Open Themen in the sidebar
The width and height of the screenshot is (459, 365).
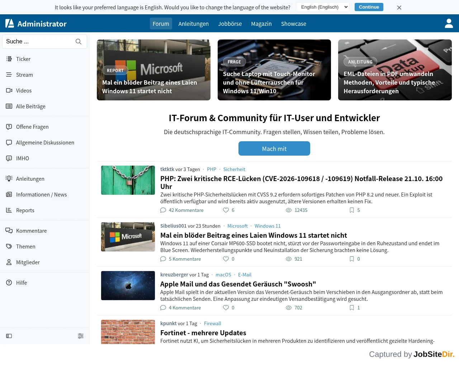(44, 246)
